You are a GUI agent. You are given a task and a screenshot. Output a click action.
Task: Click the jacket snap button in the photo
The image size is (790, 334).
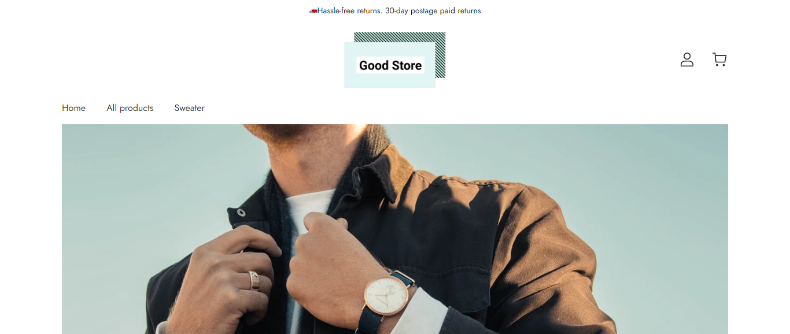tap(241, 213)
